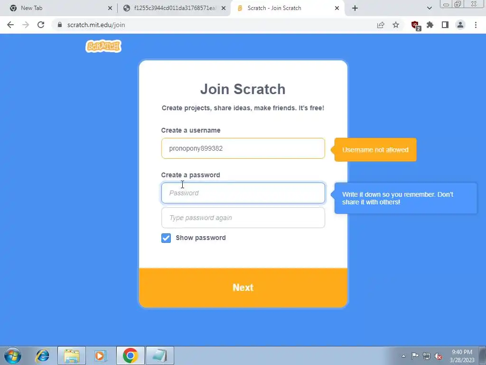This screenshot has width=486, height=365.
Task: Click the network tray icon
Action: coord(427,356)
